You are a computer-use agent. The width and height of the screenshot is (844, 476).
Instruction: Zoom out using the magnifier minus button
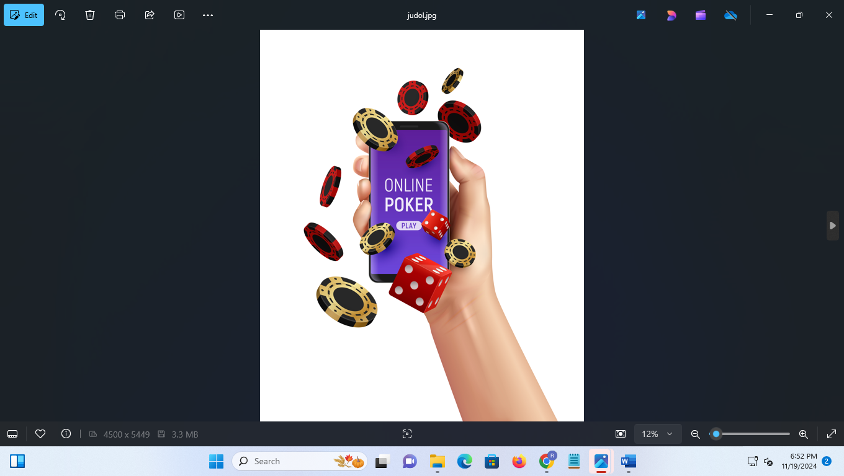695,434
